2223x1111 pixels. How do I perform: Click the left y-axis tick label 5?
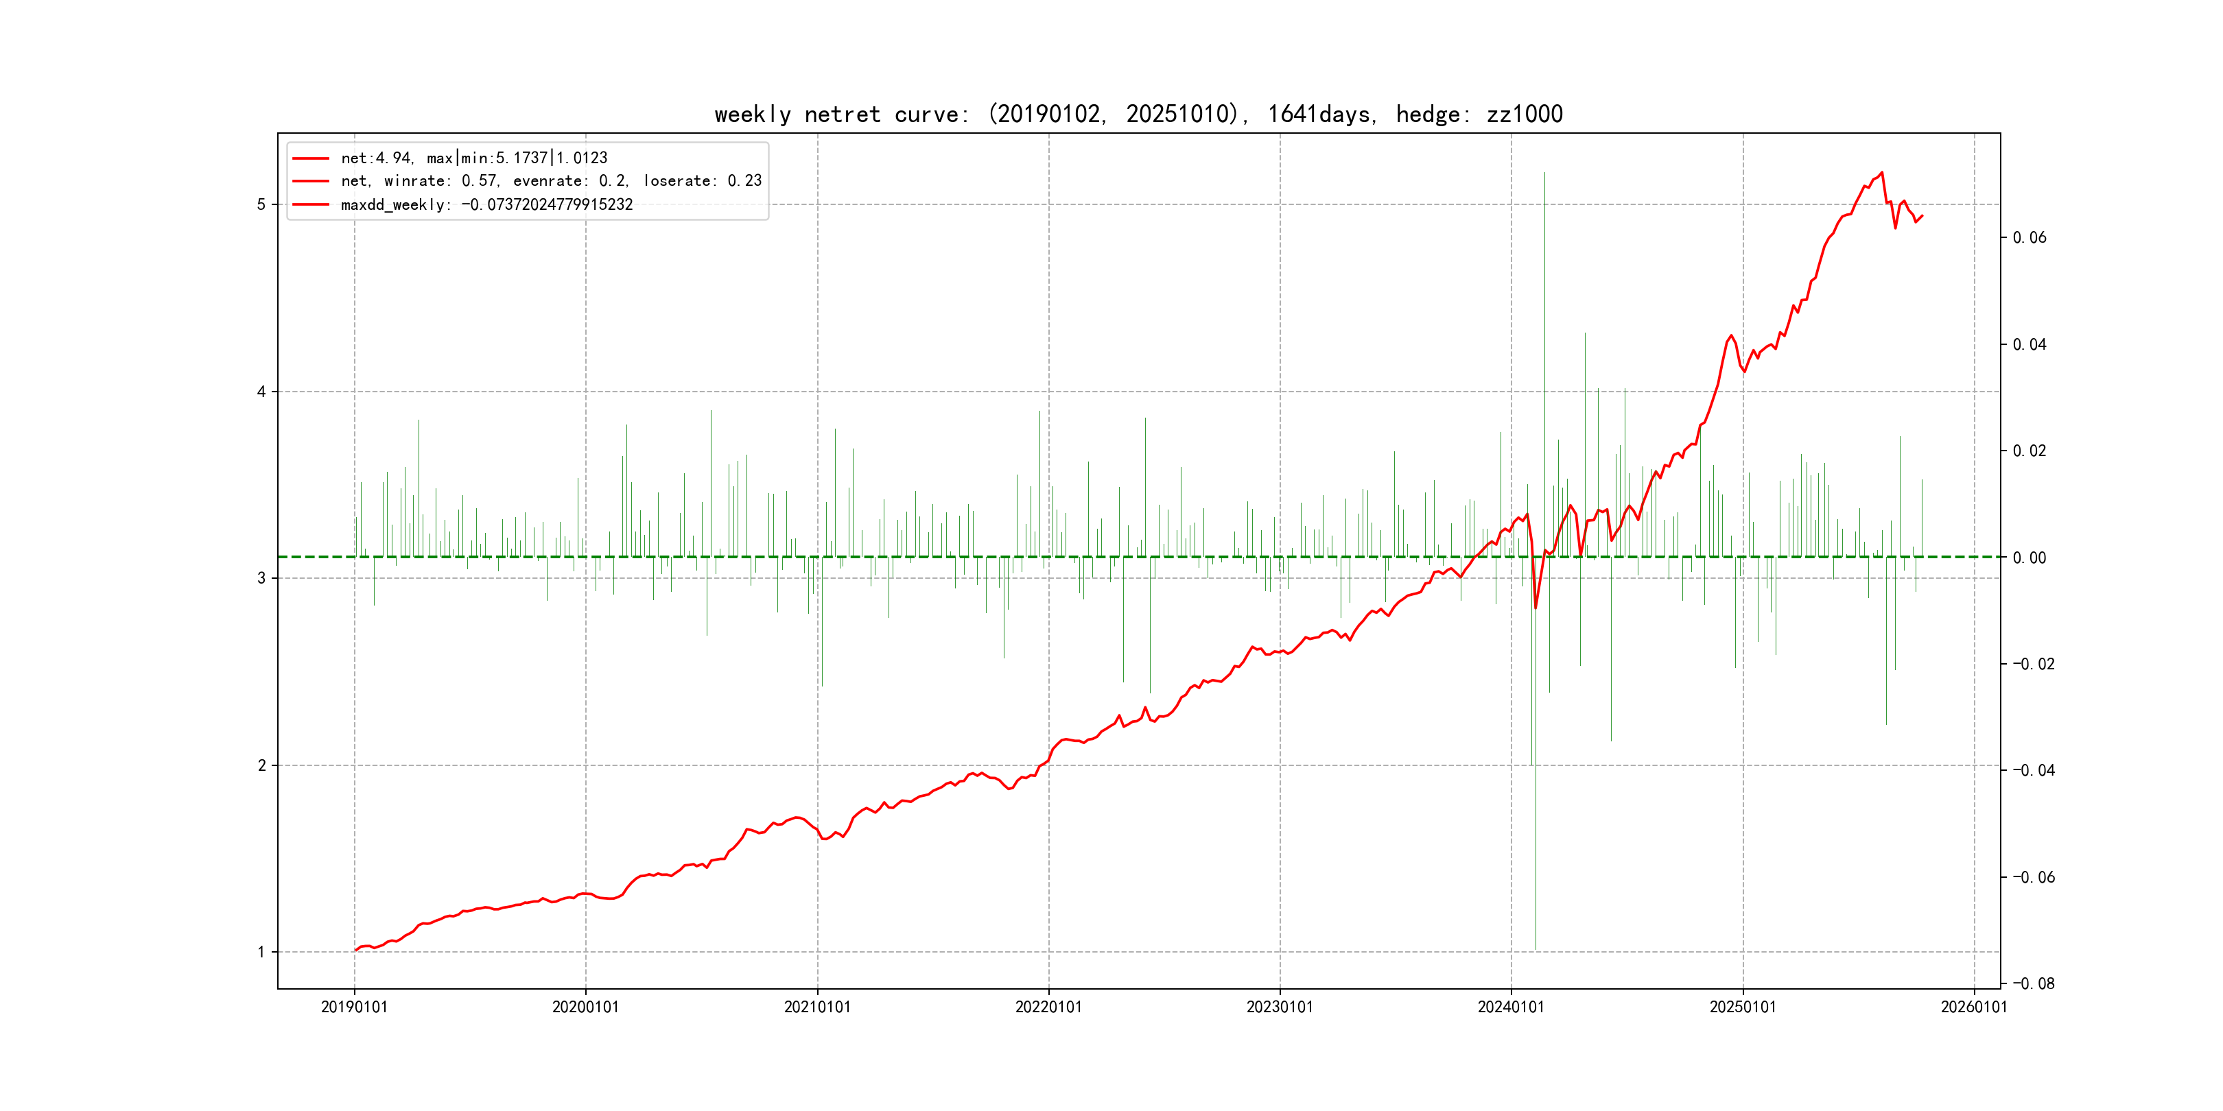click(x=261, y=204)
